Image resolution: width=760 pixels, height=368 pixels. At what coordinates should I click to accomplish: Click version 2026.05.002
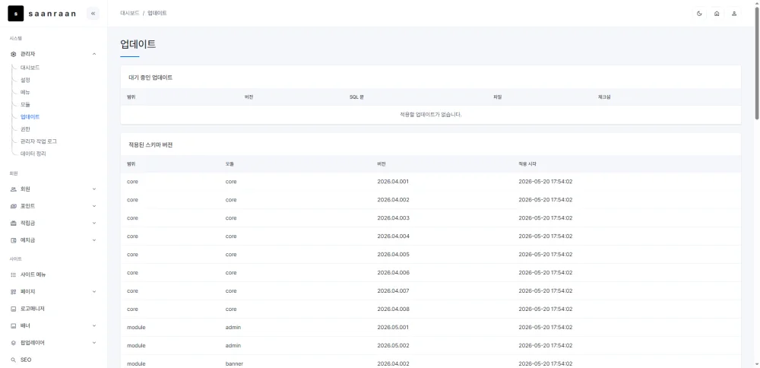393,346
